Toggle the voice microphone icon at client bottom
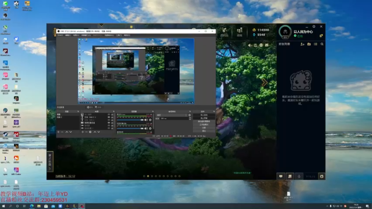Image resolution: width=372 pixels, height=209 pixels. click(299, 176)
